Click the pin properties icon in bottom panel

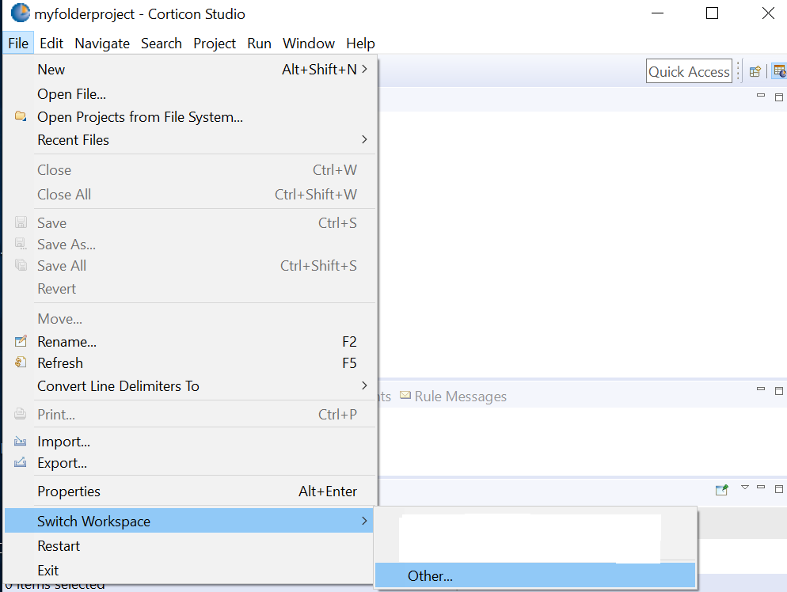click(722, 490)
